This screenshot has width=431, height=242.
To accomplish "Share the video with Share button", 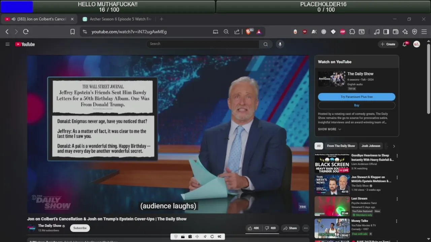I will (290, 228).
